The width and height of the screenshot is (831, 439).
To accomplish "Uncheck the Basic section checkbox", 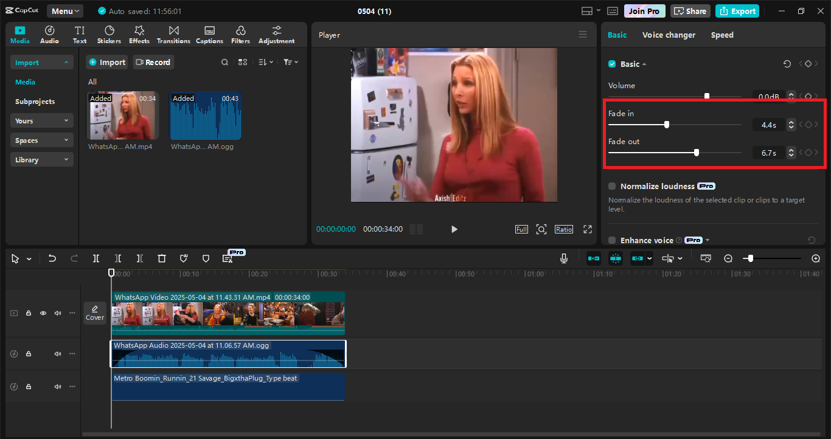I will pyautogui.click(x=612, y=64).
